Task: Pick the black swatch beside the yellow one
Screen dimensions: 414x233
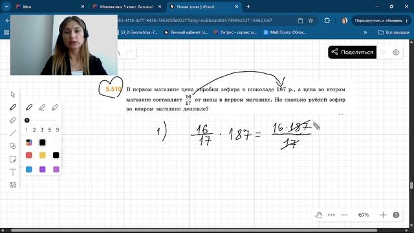Action: click(56, 155)
